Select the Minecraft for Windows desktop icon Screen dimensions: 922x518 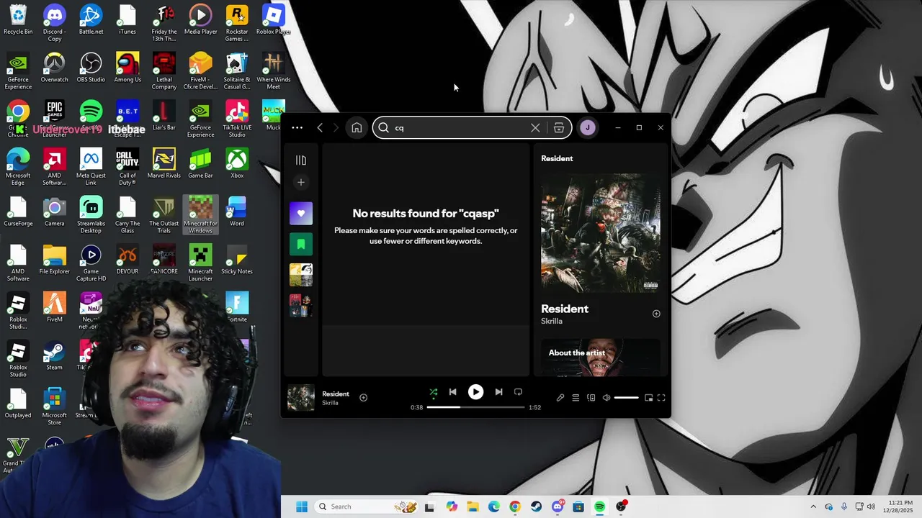point(200,215)
